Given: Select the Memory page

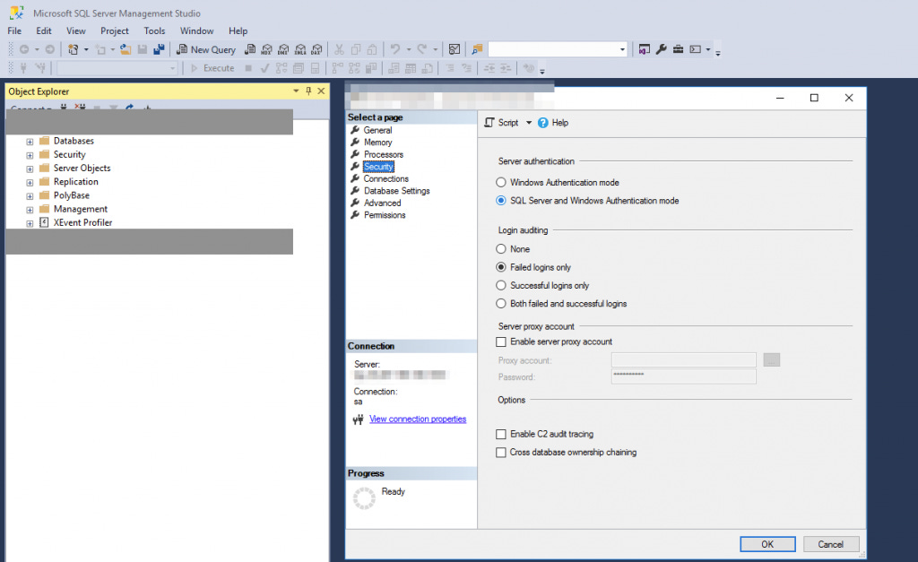Looking at the screenshot, I should click(378, 143).
